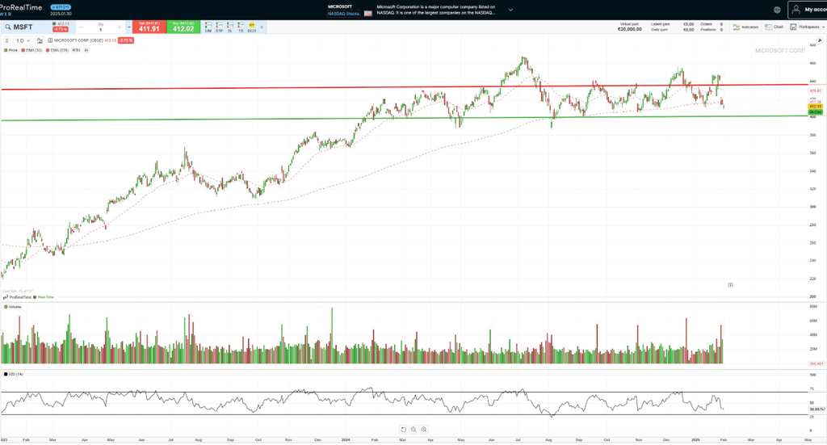Toggle the EMA (33) indicator legend
The width and height of the screenshot is (827, 445).
(31, 50)
